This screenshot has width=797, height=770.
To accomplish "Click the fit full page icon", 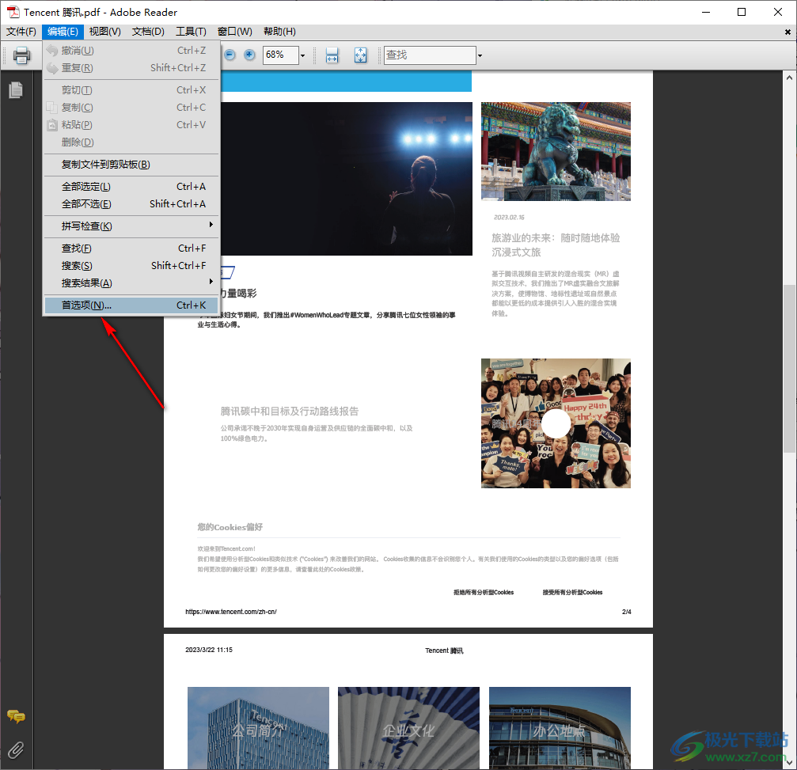I will click(x=360, y=55).
